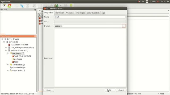Image resolution: width=170 pixels, height=95 pixels.
Task: Open the plugins dropdown arrow in toolbar
Action: pos(60,6)
